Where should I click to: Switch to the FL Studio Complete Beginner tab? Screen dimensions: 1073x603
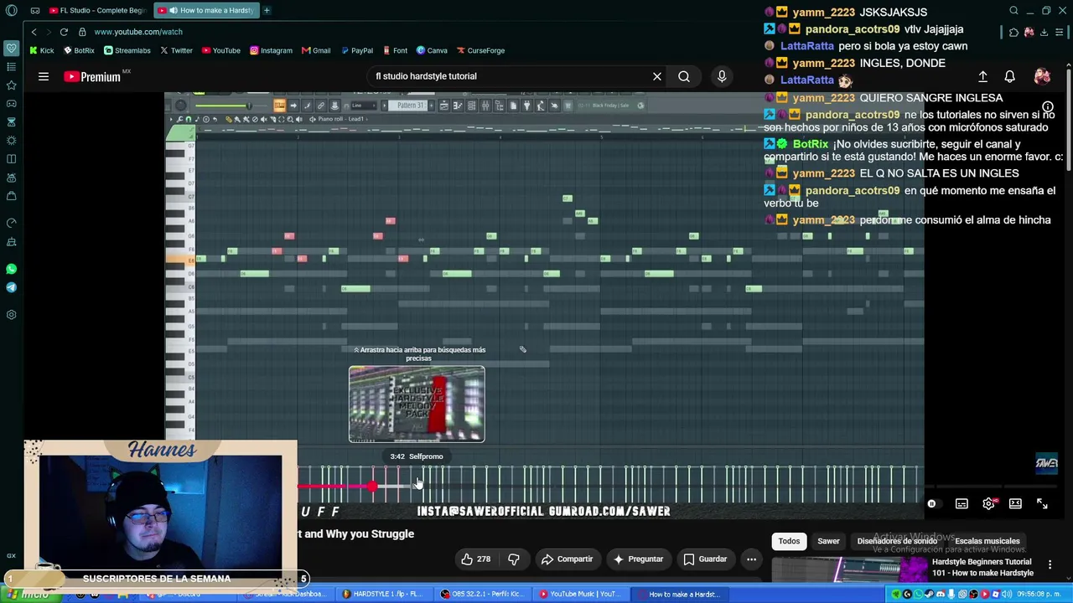point(96,11)
